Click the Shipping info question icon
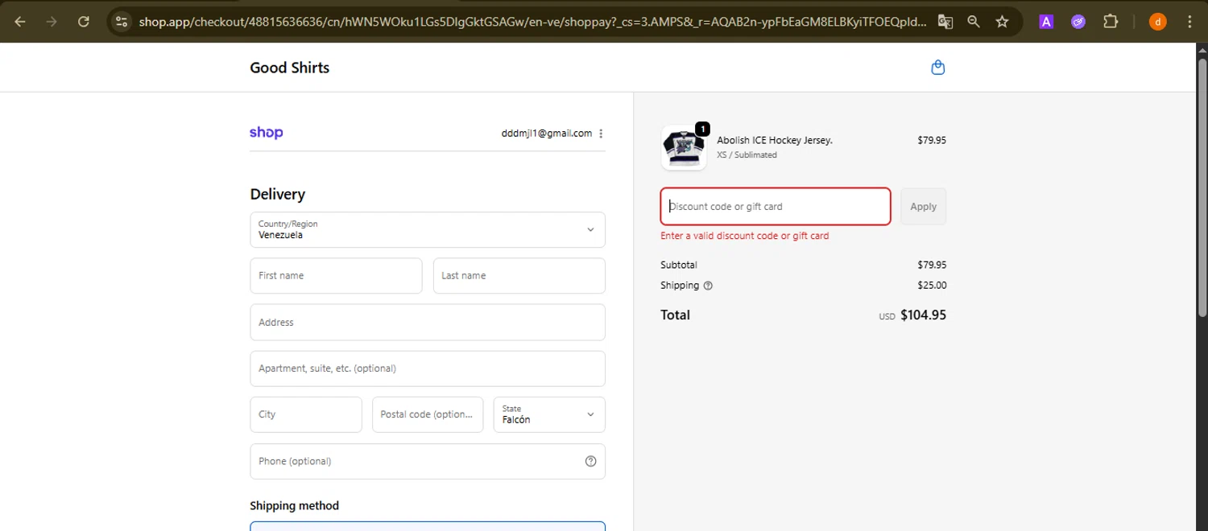This screenshot has width=1208, height=531. click(x=708, y=286)
